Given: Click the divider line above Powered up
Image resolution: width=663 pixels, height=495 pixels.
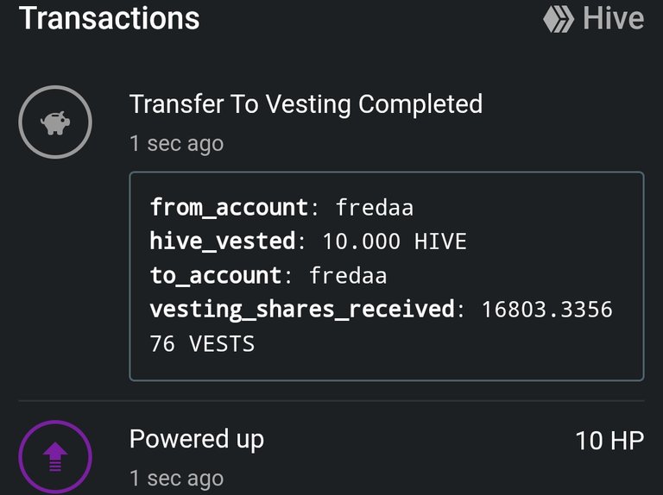Looking at the screenshot, I should click(331, 400).
